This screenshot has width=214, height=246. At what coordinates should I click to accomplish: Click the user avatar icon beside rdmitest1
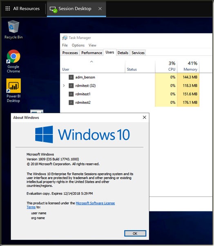[x=71, y=94]
